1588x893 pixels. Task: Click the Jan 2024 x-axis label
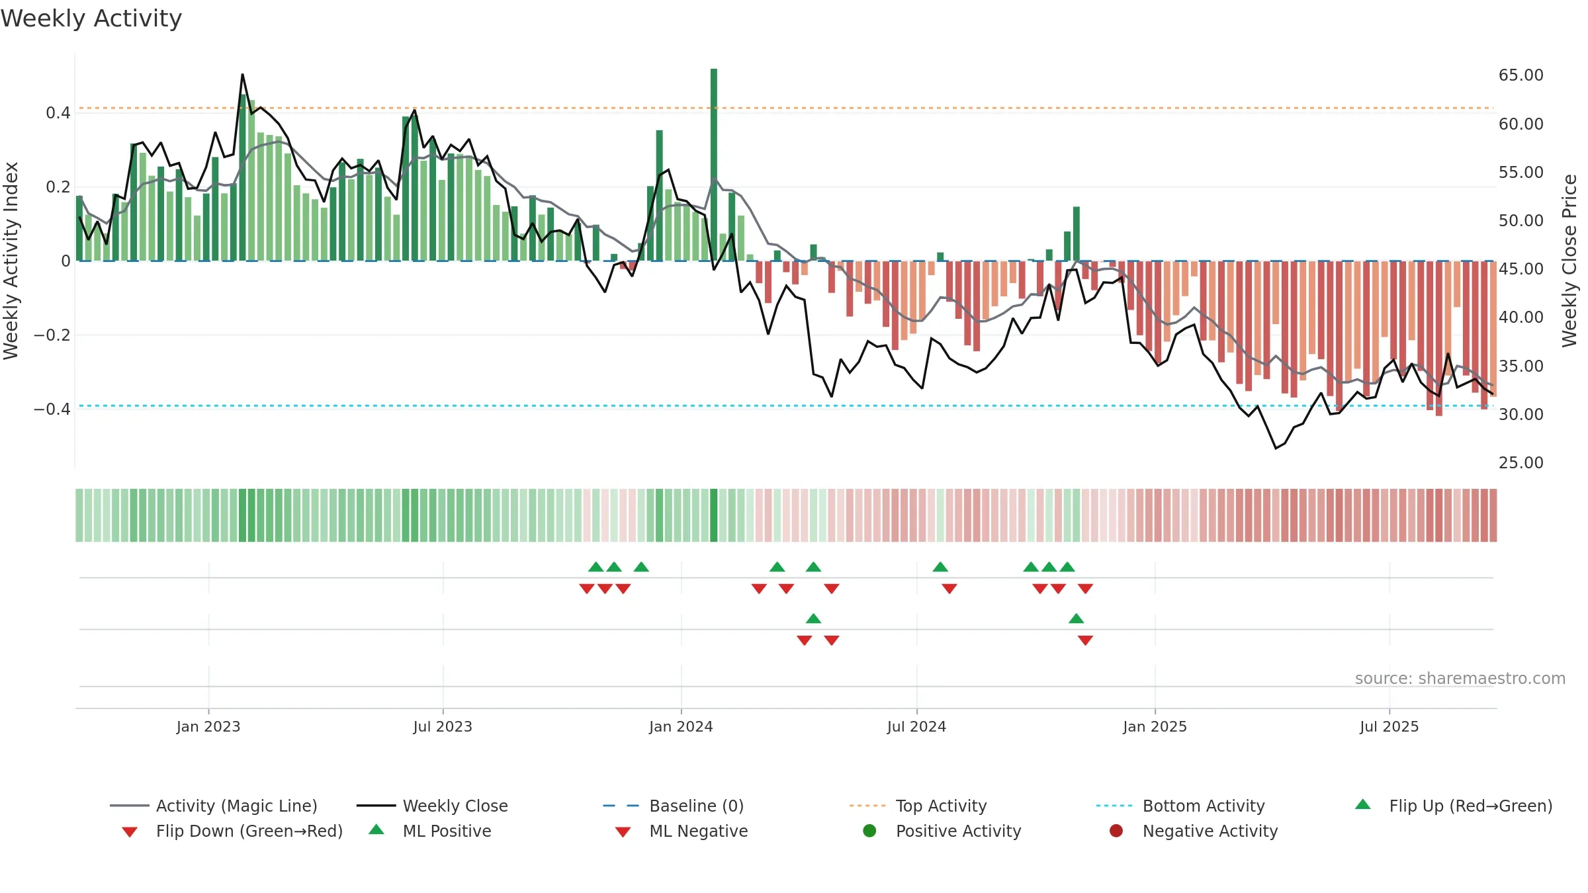(681, 726)
